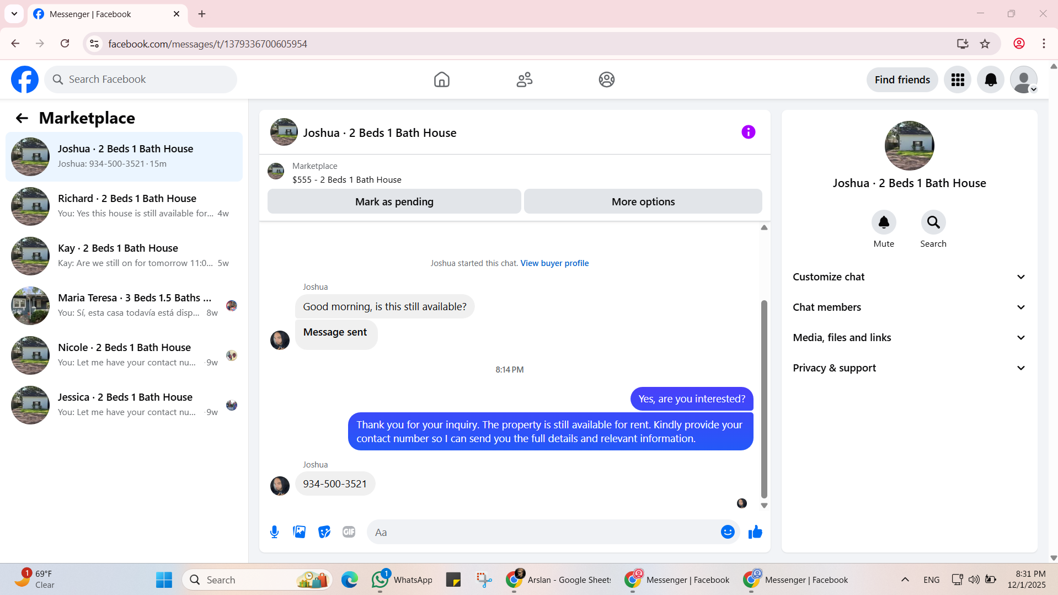The width and height of the screenshot is (1058, 595).
Task: Open Chrome's three-dot menu
Action: pyautogui.click(x=1044, y=44)
